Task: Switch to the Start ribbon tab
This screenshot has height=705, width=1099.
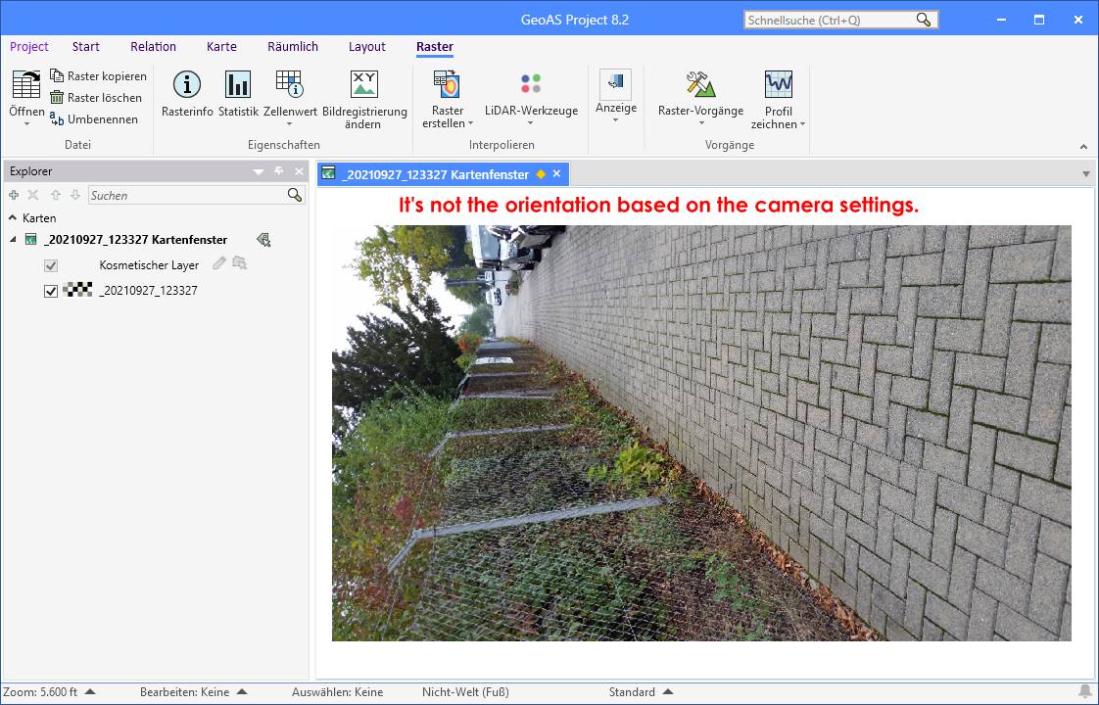Action: tap(85, 46)
